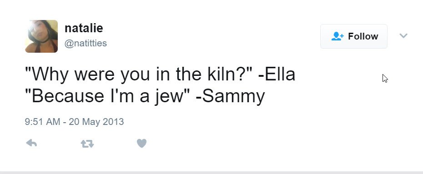Reply to natalie's tweet using arrow icon
The height and width of the screenshot is (174, 423).
point(31,143)
